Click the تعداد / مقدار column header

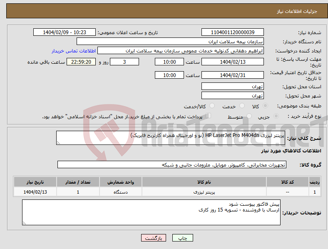[x=78, y=182]
